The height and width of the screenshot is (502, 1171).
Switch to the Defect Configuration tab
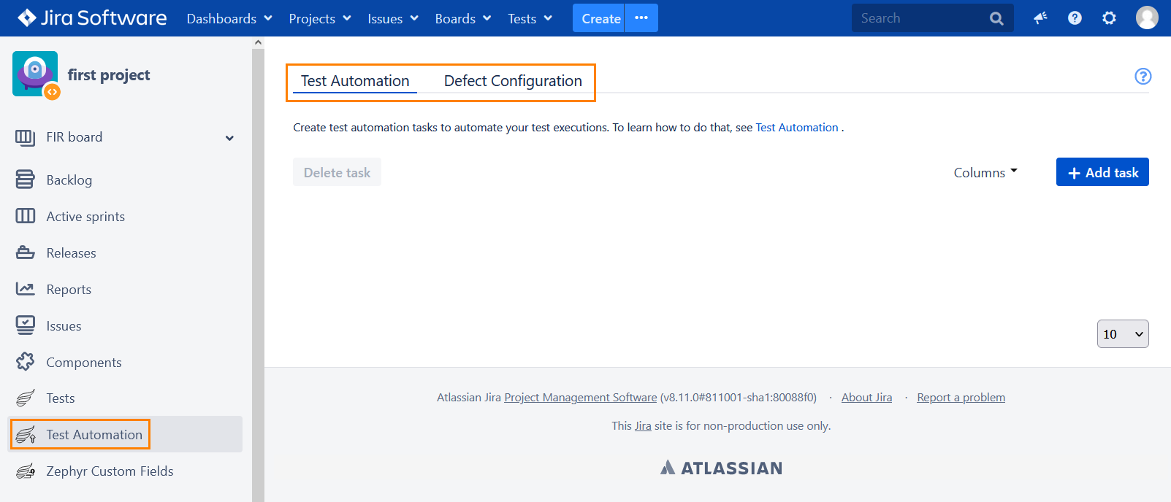click(x=513, y=81)
